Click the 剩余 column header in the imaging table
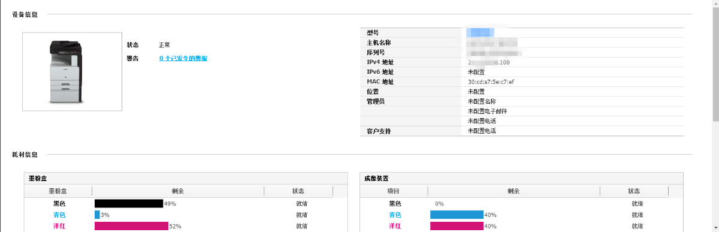 click(x=513, y=191)
